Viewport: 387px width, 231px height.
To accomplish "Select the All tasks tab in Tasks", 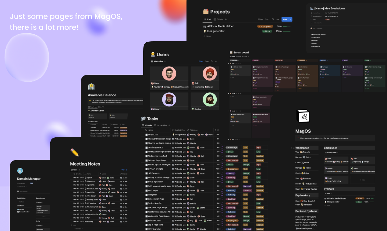I will coord(147,125).
